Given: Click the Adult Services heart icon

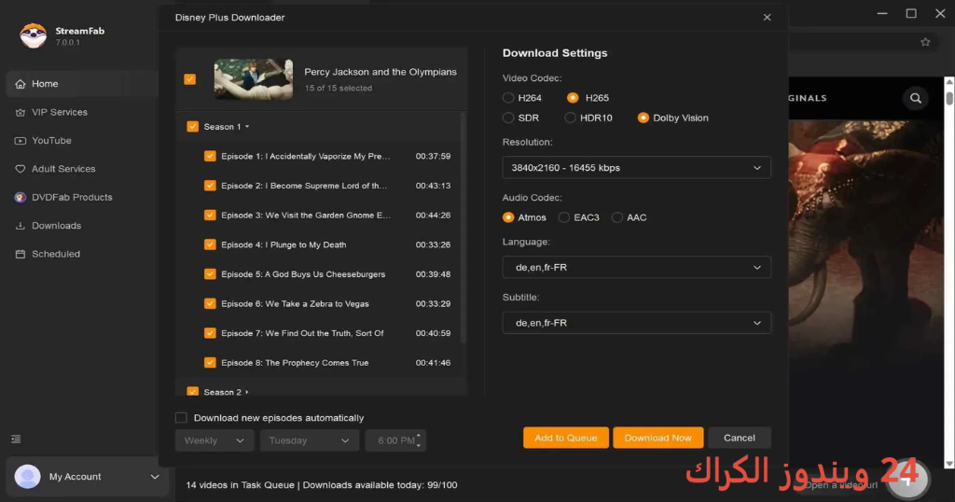Looking at the screenshot, I should pyautogui.click(x=21, y=169).
